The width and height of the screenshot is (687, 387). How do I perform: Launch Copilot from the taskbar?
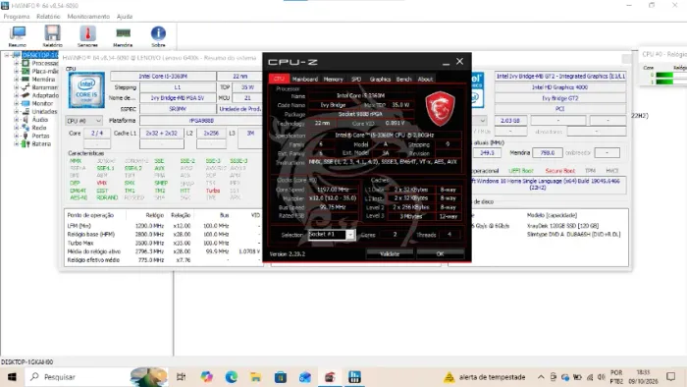point(206,377)
